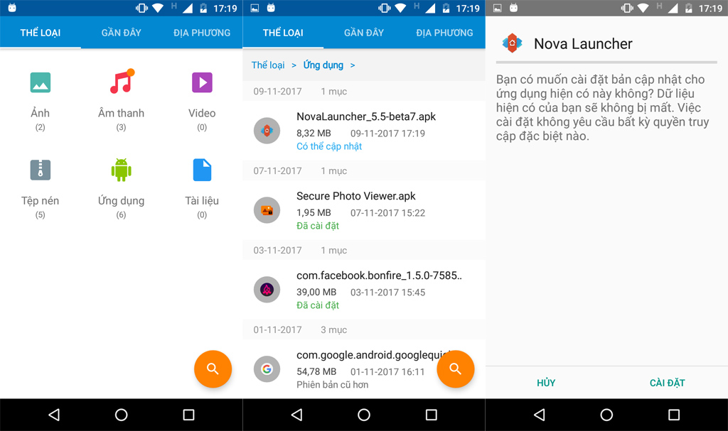Select THỂ LOẠI tab on first screen
Viewport: 728px width, 431px height.
pyautogui.click(x=41, y=33)
